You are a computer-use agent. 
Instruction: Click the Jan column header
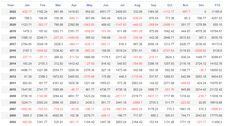27,5
